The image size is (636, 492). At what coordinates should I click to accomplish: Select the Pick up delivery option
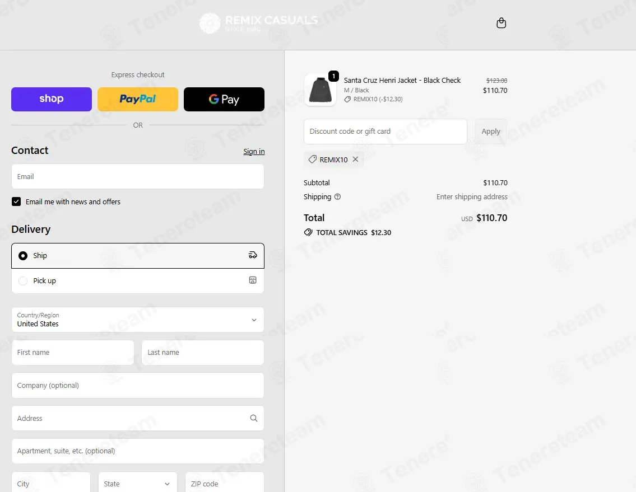pyautogui.click(x=138, y=280)
